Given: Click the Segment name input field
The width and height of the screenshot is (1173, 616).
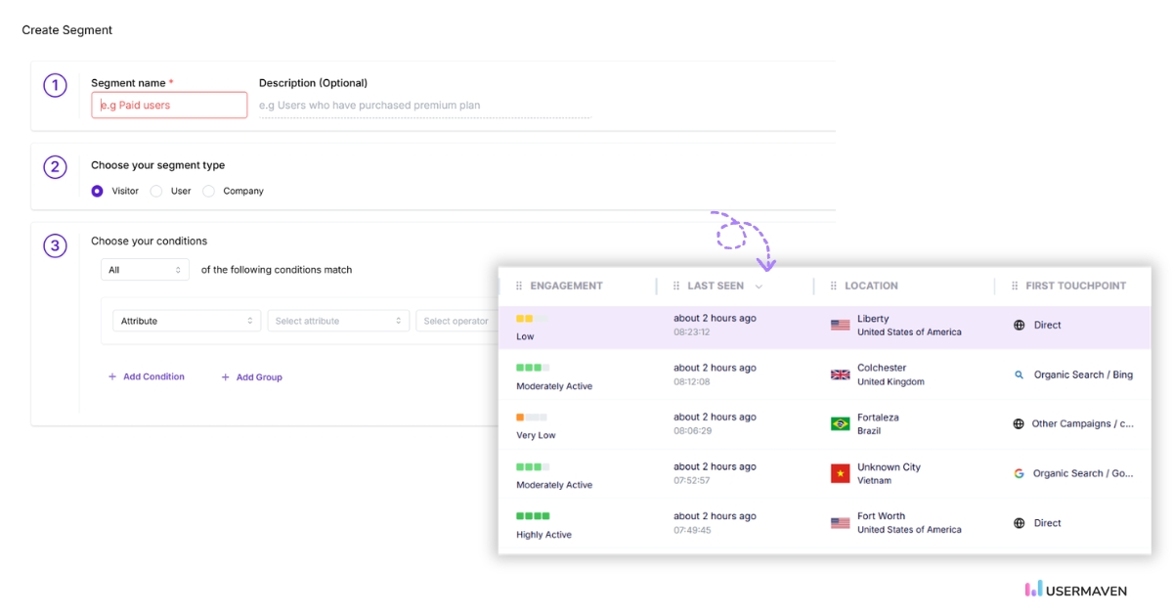Looking at the screenshot, I should pyautogui.click(x=168, y=105).
